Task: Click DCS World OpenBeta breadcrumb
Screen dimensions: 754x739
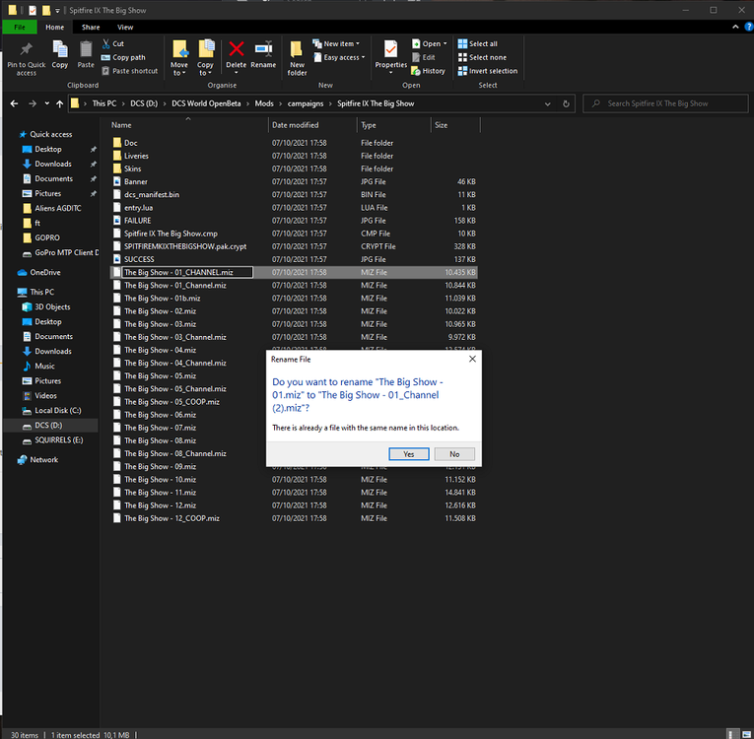Action: click(x=206, y=103)
